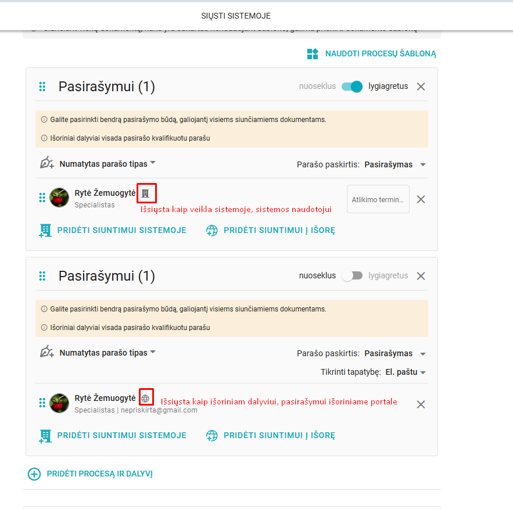Viewport: 513px width, 509px height.
Task: Click the Atlikimo terminas input field
Action: pos(378,199)
